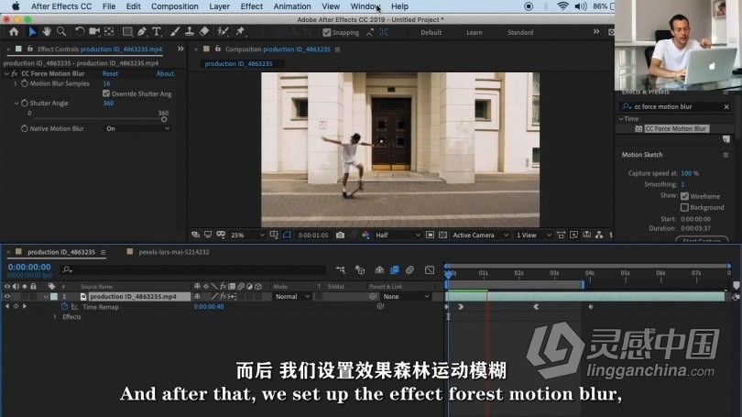This screenshot has width=742, height=417.
Task: Select the Zoom magnifier tool
Action: (x=61, y=32)
